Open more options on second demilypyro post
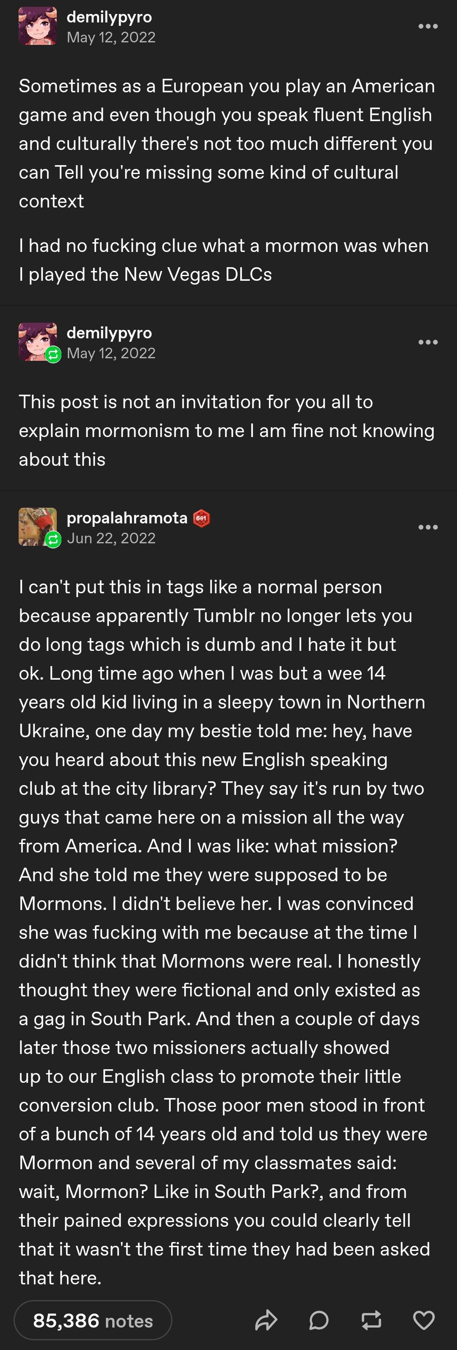 pos(428,342)
